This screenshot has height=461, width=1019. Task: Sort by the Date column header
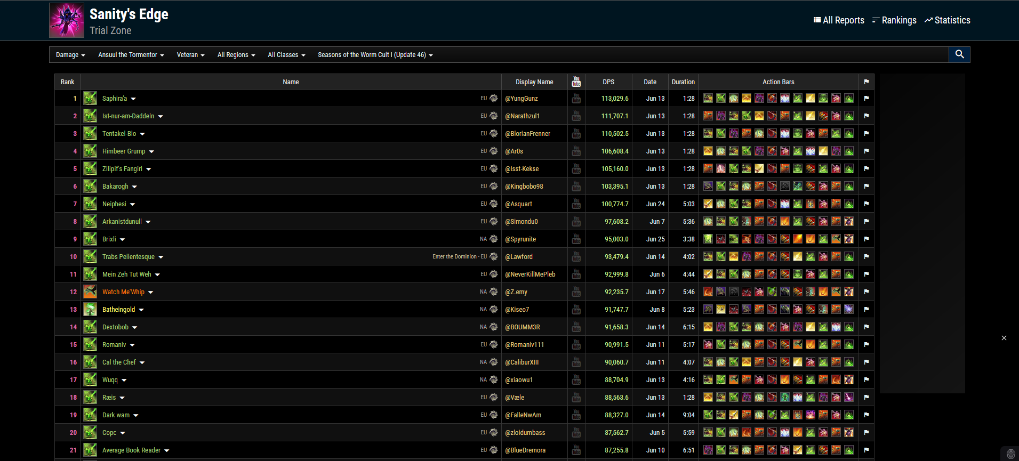point(650,82)
